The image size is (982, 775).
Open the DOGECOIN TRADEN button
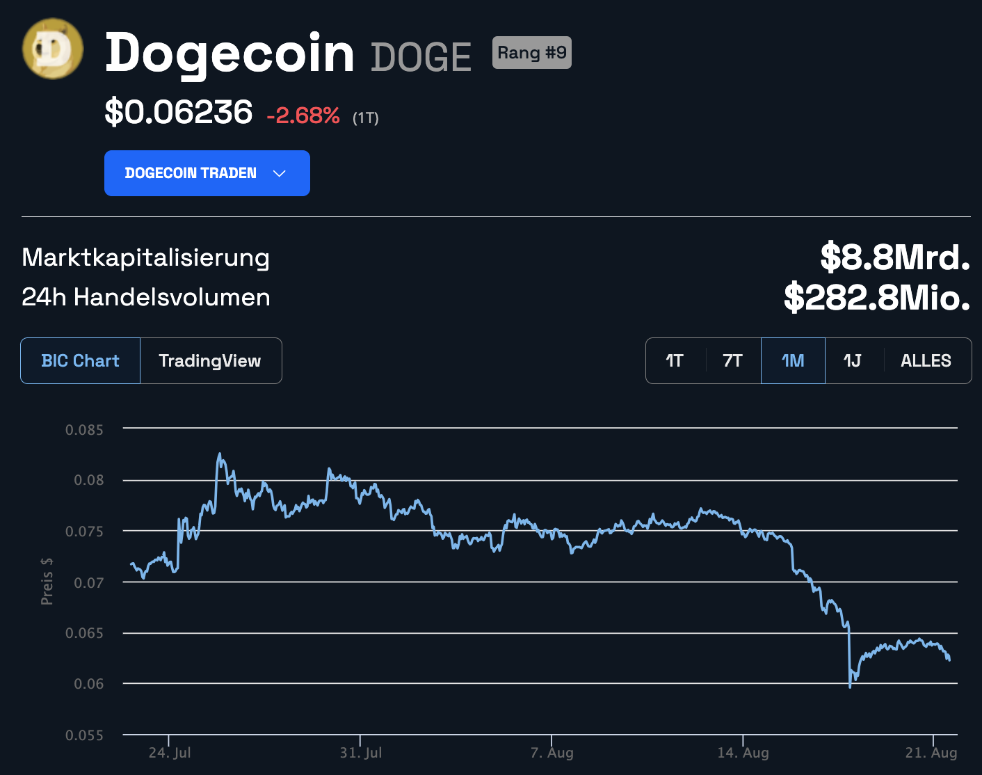pos(207,173)
